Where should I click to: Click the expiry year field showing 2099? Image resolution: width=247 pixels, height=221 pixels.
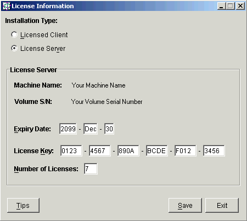(68, 129)
